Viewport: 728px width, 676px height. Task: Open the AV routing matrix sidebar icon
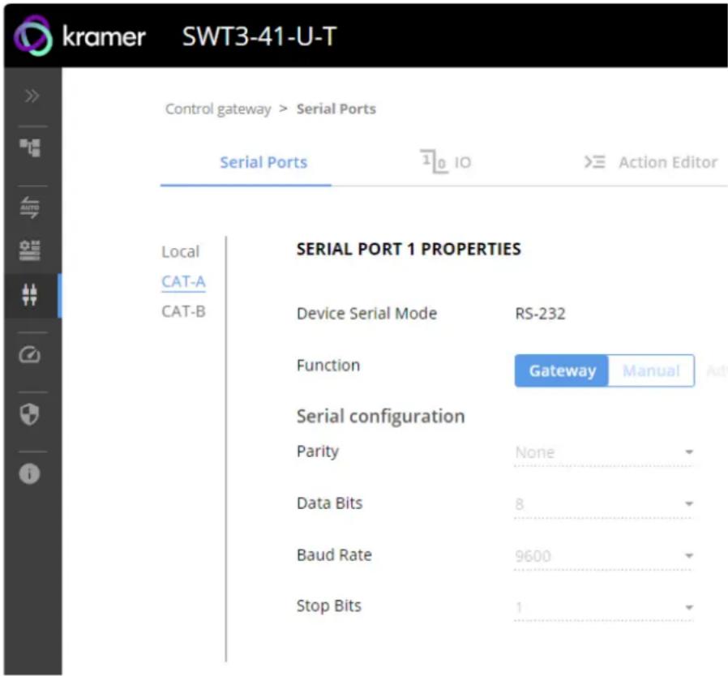click(x=30, y=148)
